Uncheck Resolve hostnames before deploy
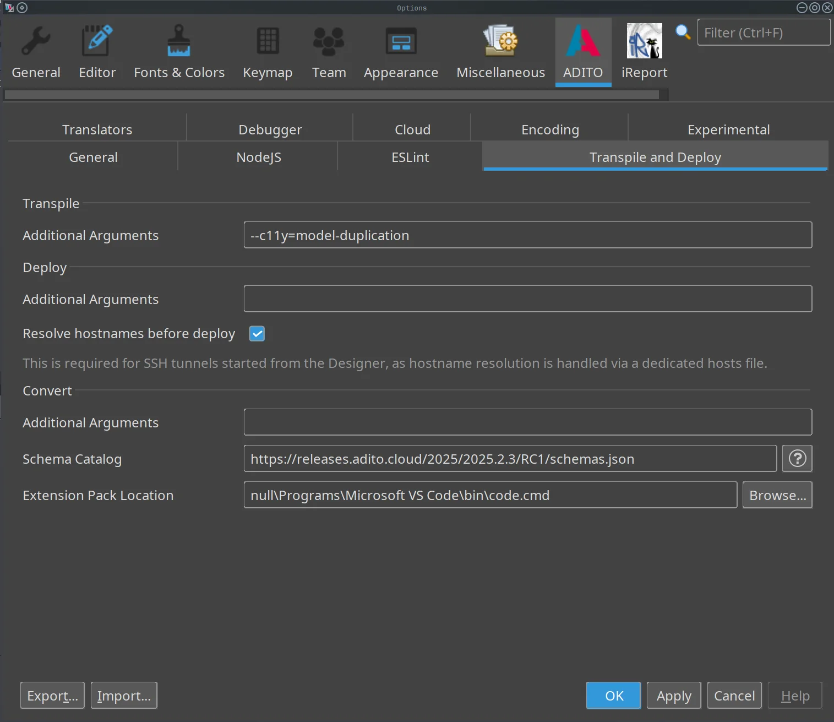Viewport: 834px width, 722px height. (x=257, y=334)
